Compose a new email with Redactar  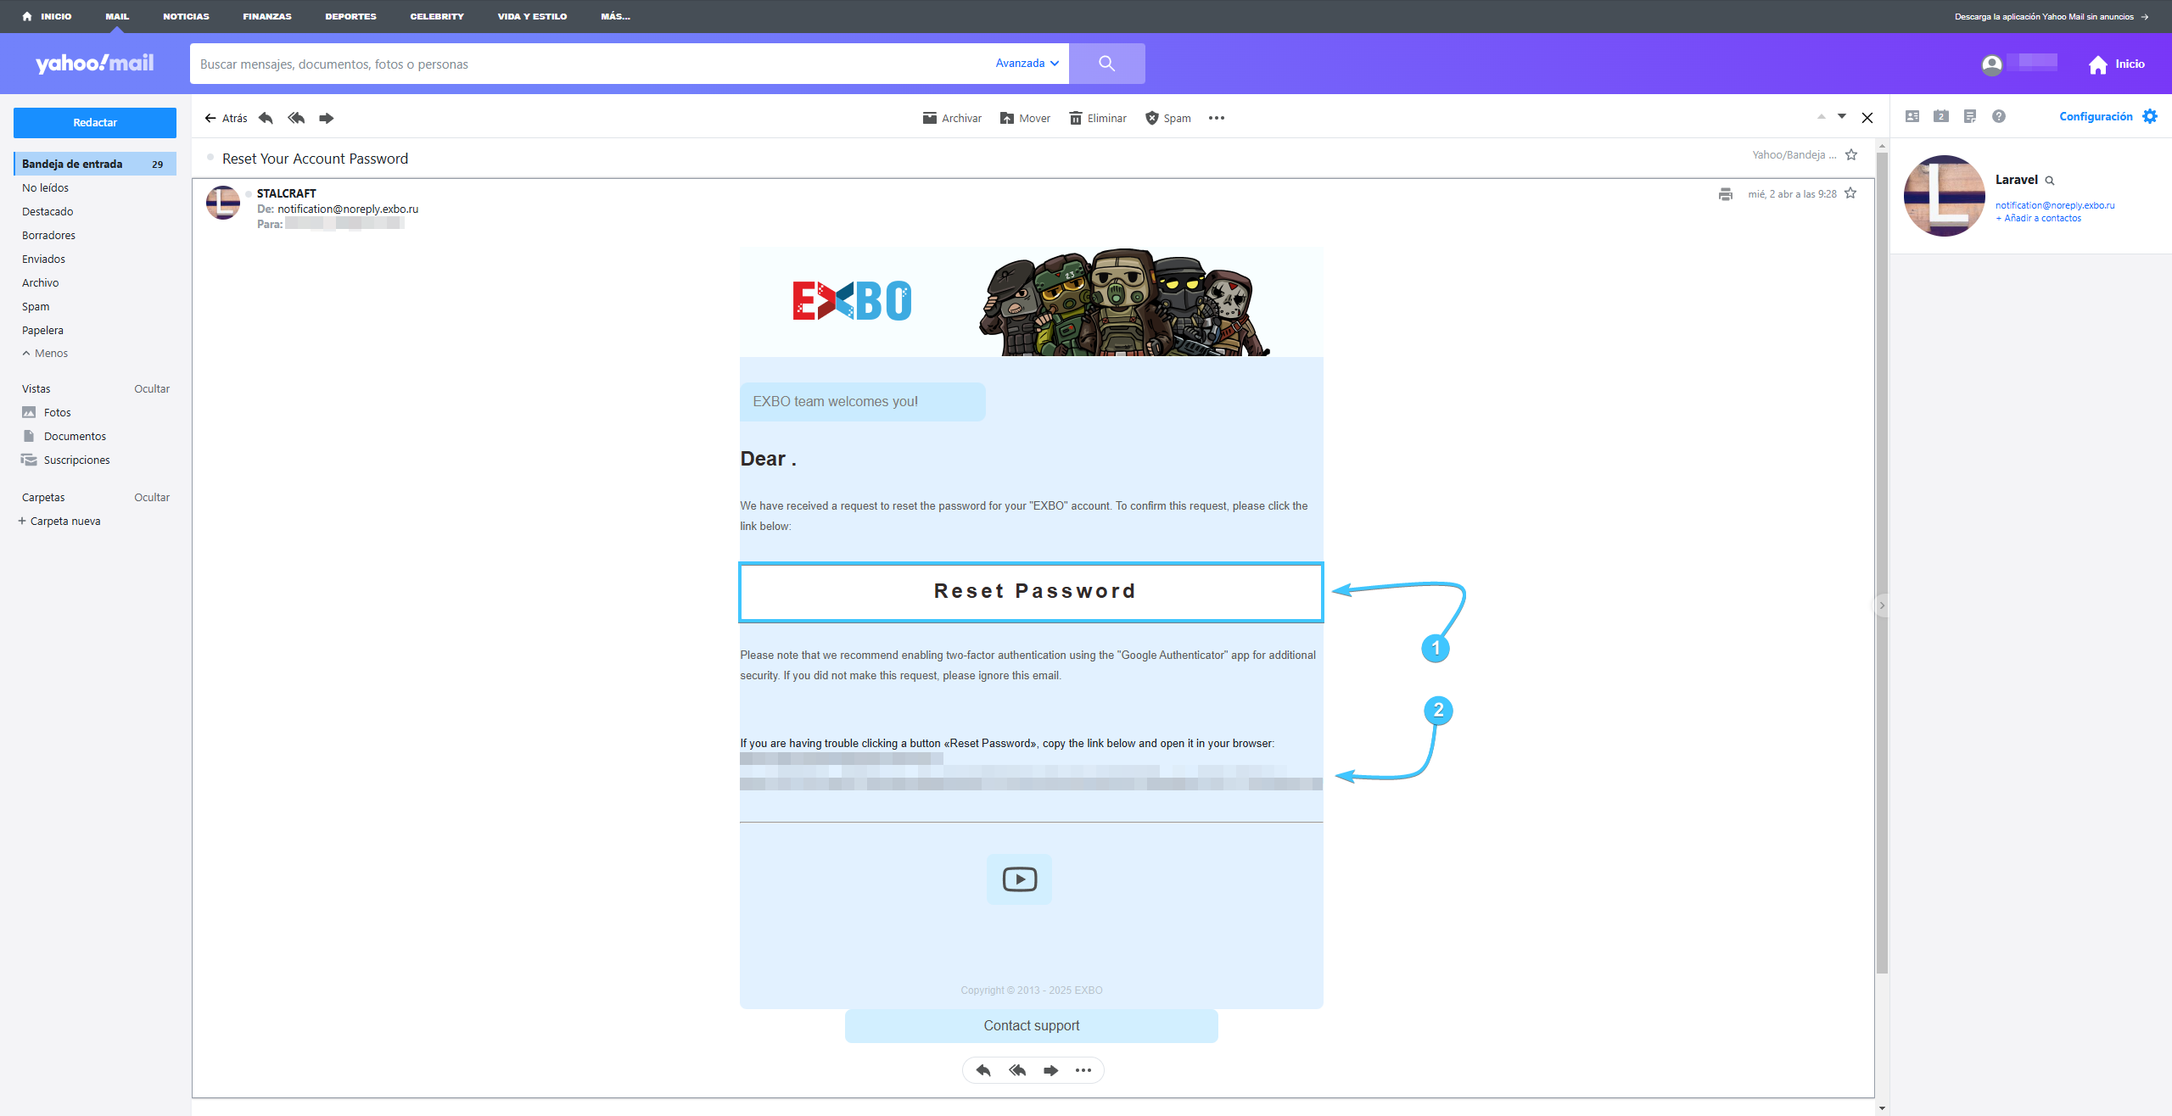pos(95,122)
